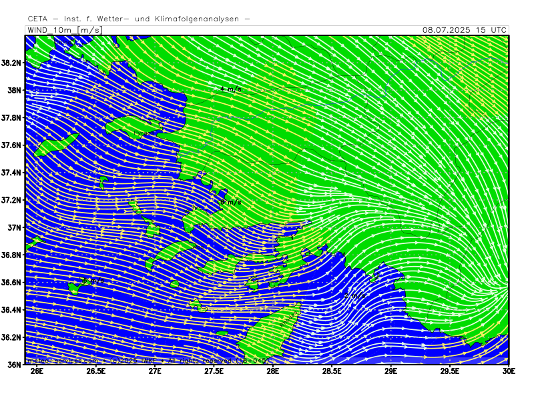Image resolution: width=534 pixels, height=400 pixels.
Task: Click the '29E' longitude label
Action: [391, 371]
